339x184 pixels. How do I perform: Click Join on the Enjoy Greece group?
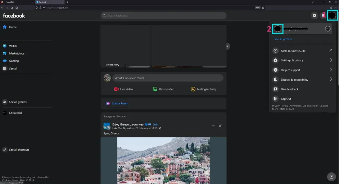[x=155, y=124]
